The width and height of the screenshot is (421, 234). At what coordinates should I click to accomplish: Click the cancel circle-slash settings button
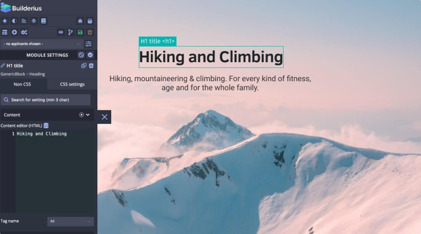click(x=81, y=55)
